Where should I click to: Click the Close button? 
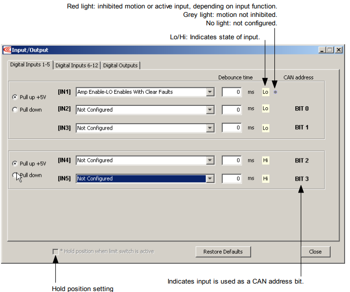315,252
